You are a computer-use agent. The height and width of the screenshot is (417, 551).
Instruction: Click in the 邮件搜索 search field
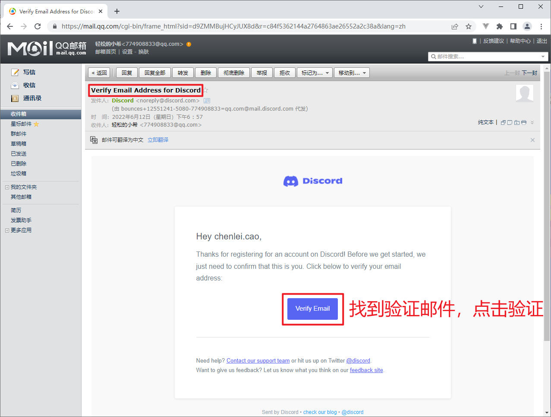point(488,57)
